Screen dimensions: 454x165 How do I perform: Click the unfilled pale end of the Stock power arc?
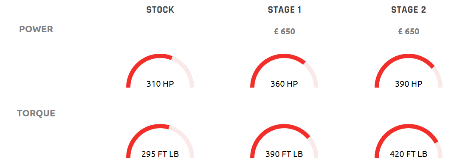pos(187,69)
